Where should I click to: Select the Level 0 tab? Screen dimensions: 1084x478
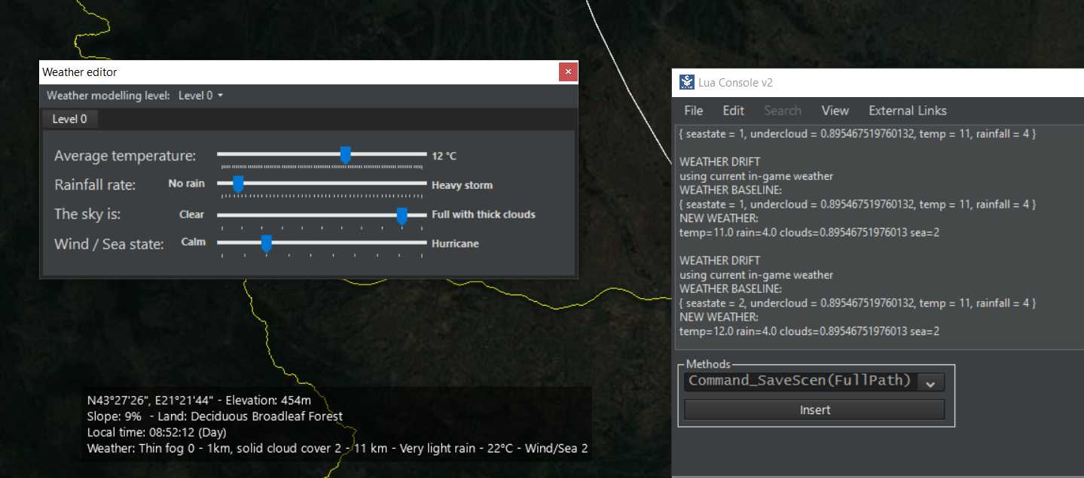[69, 119]
